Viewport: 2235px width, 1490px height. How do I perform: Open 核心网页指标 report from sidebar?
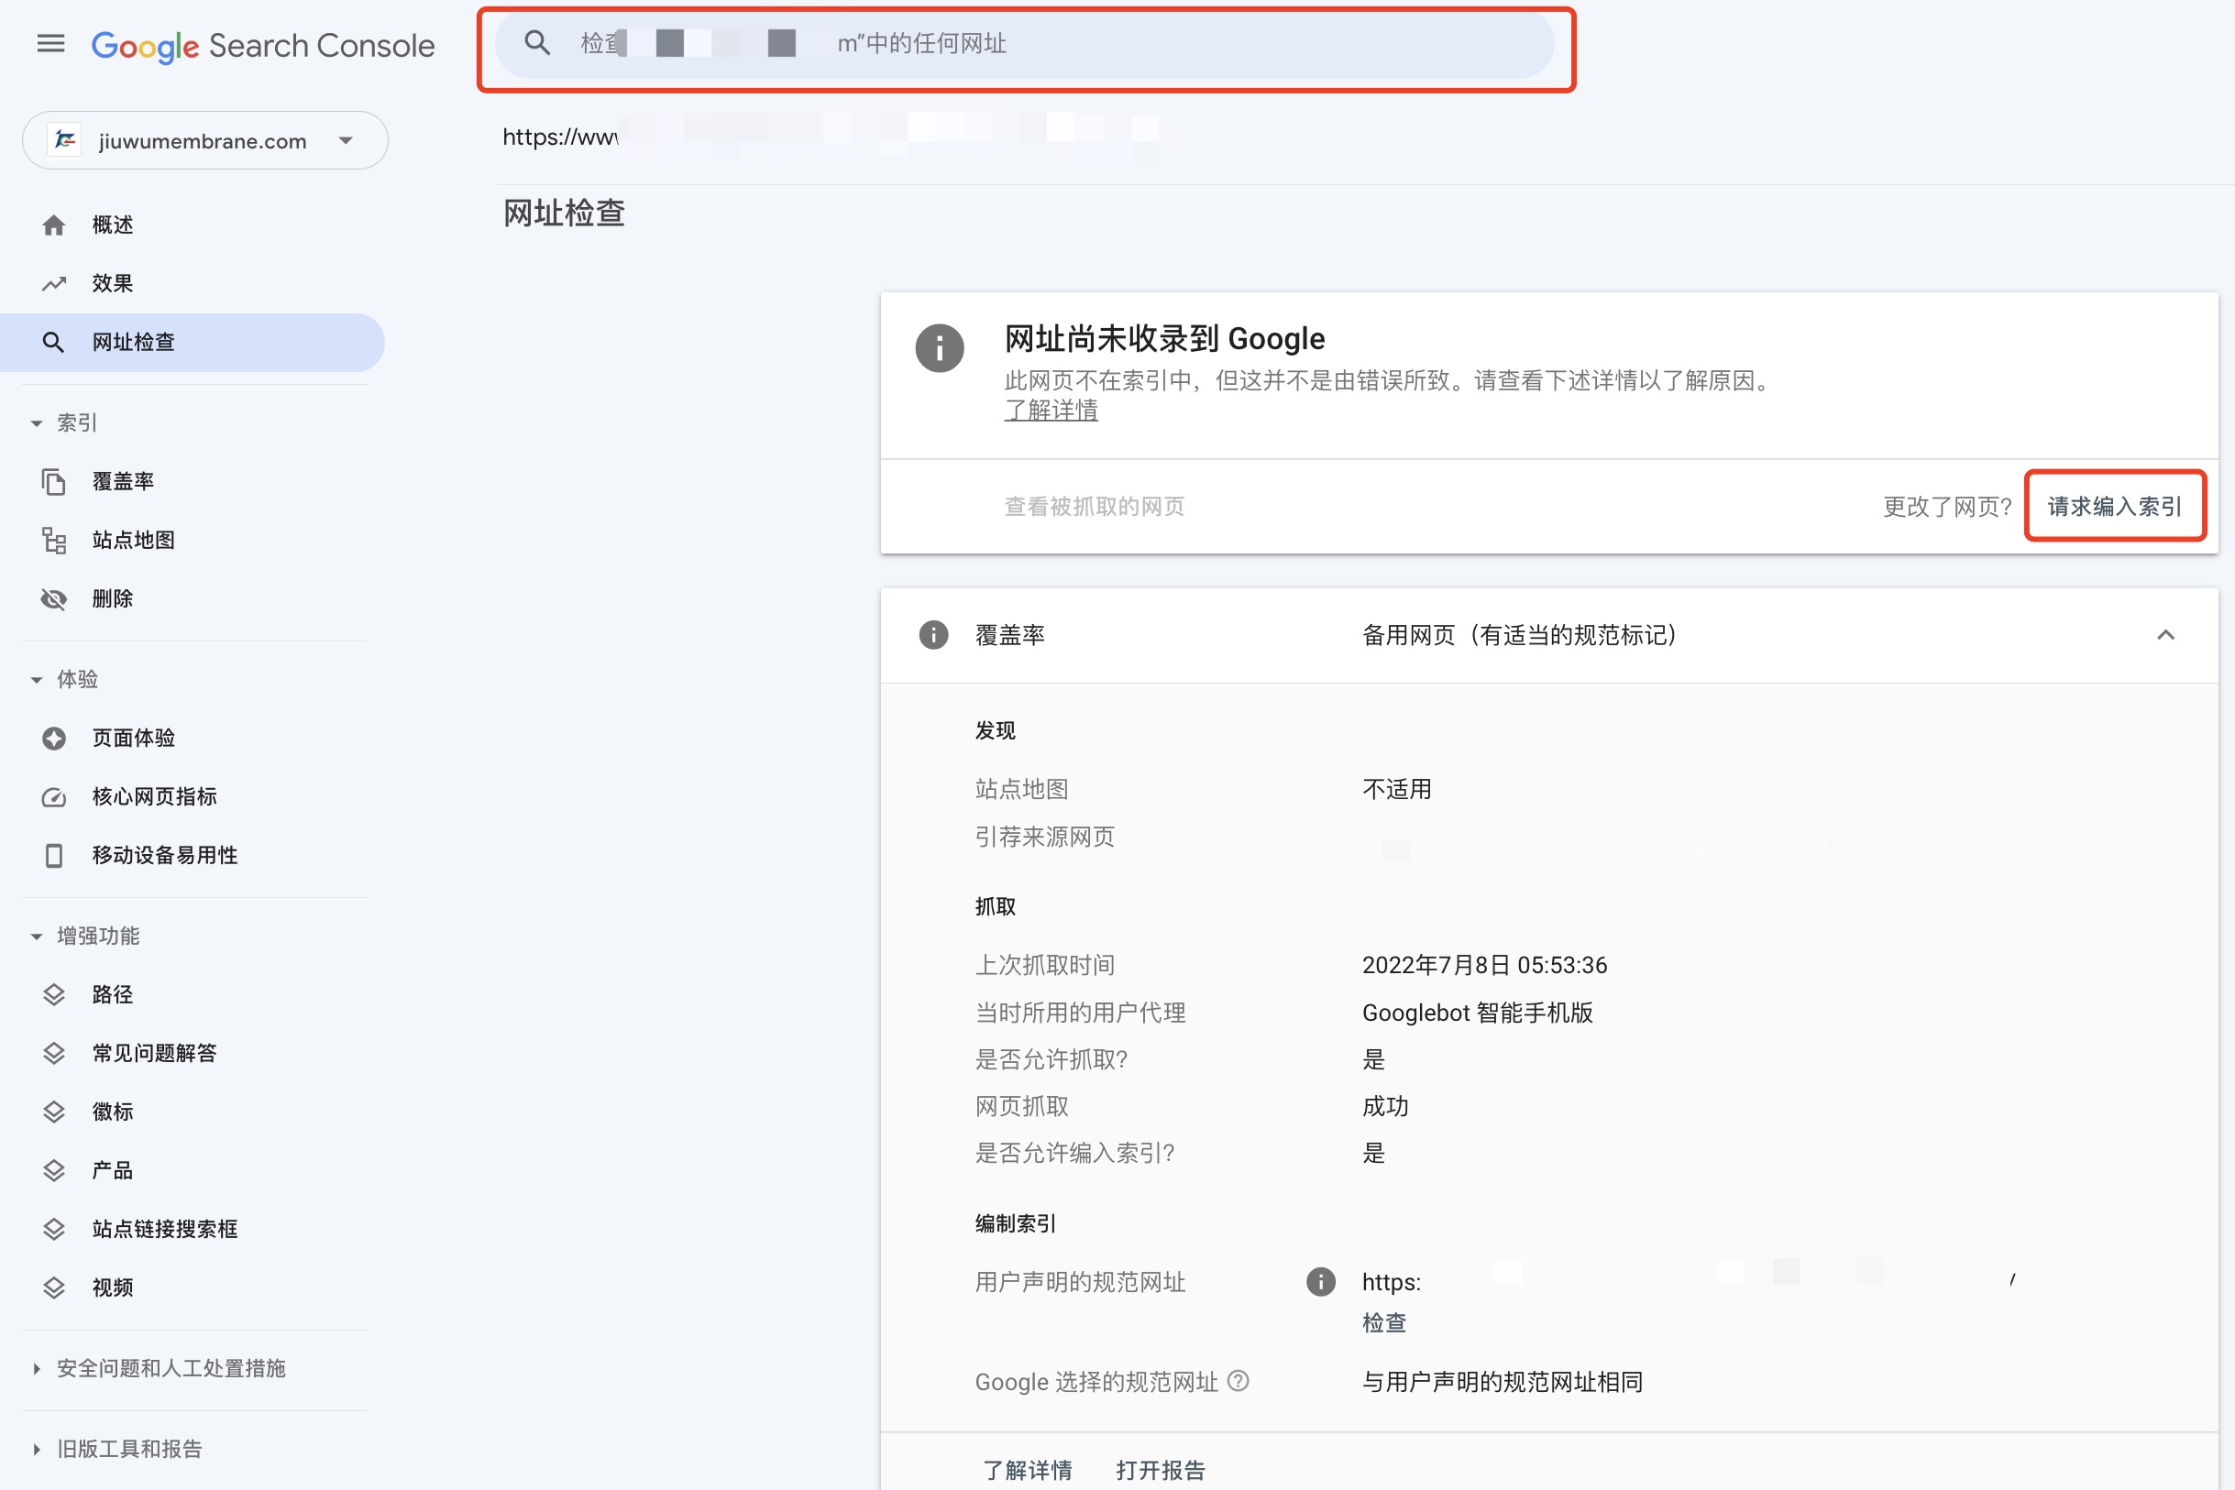(x=154, y=797)
